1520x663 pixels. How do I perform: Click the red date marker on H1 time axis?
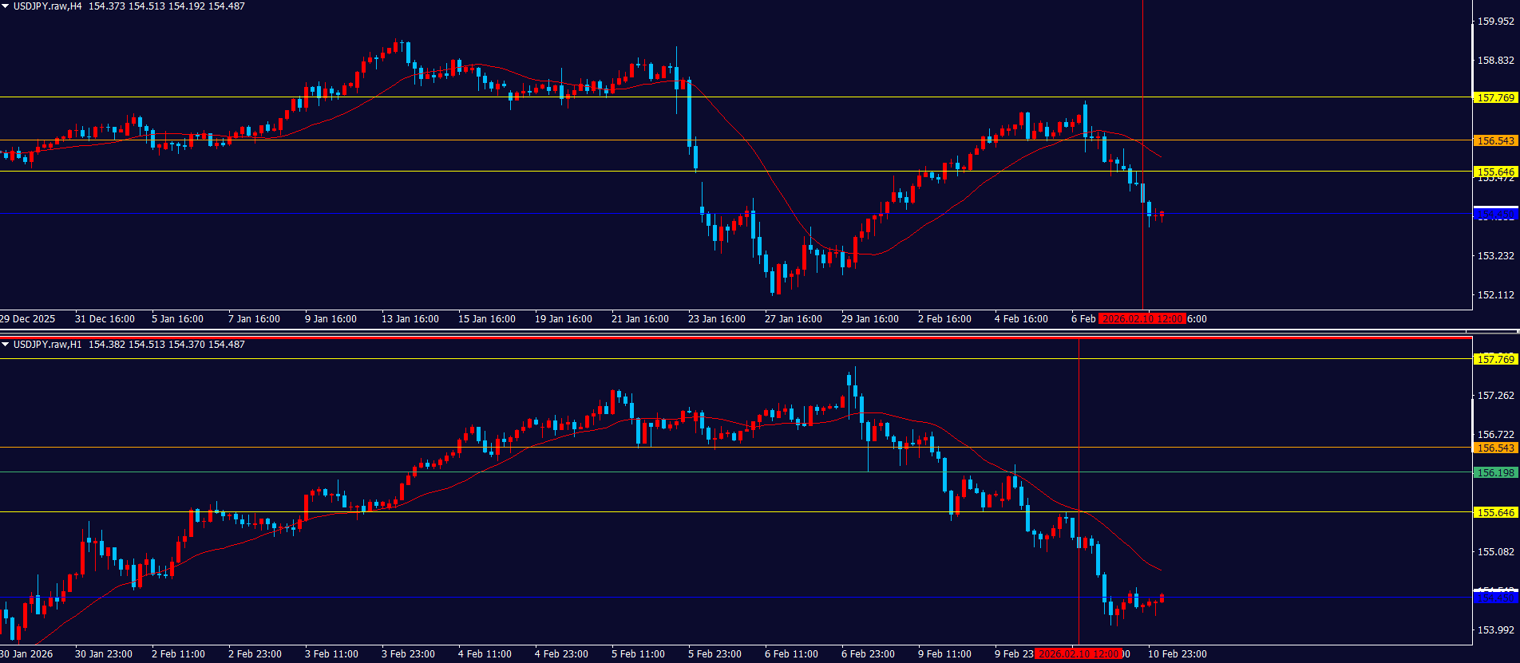1078,654
